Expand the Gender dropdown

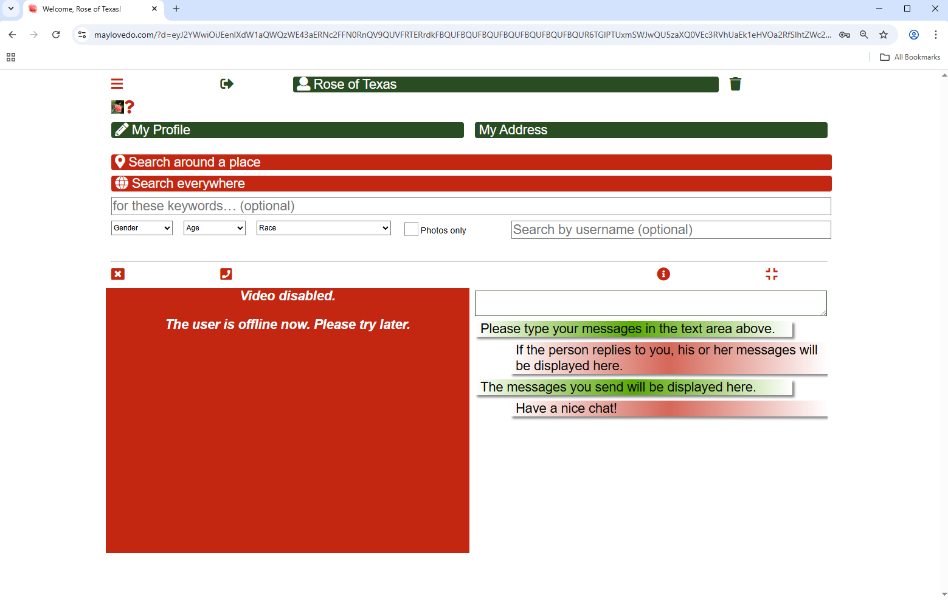coord(142,228)
